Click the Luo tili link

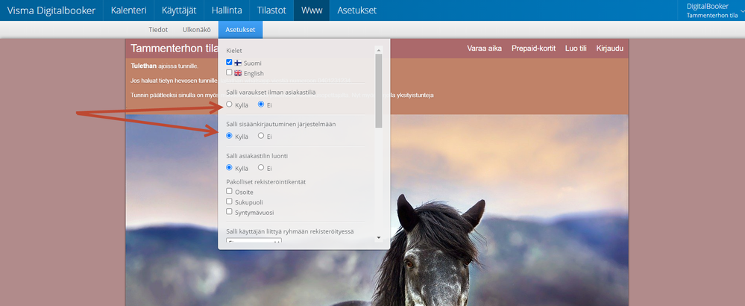(x=576, y=49)
